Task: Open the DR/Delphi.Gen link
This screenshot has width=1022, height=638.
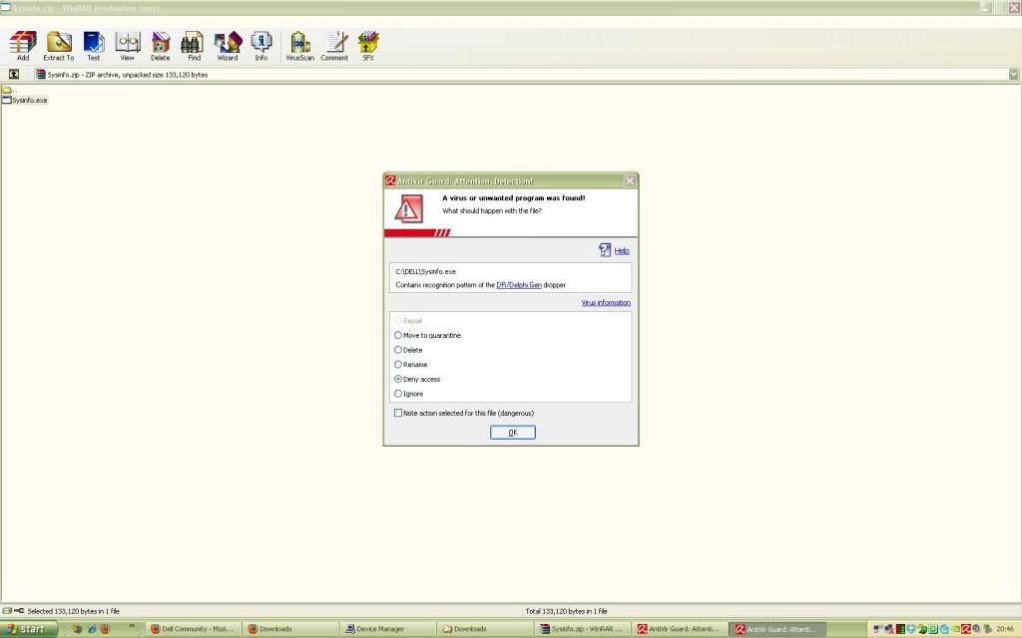Action: (x=519, y=285)
